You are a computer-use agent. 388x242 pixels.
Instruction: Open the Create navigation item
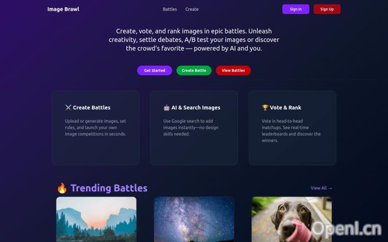pos(192,9)
